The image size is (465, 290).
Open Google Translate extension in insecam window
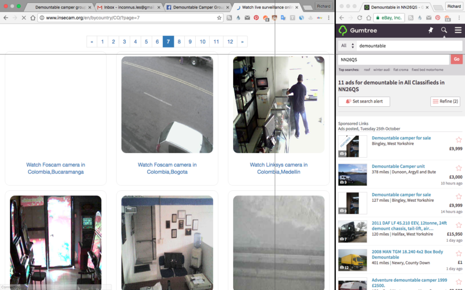click(283, 18)
